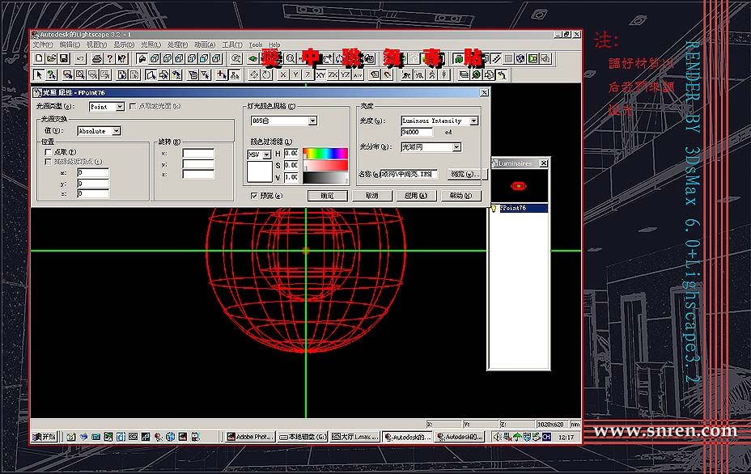
Task: Click the 确定 button
Action: click(x=327, y=196)
